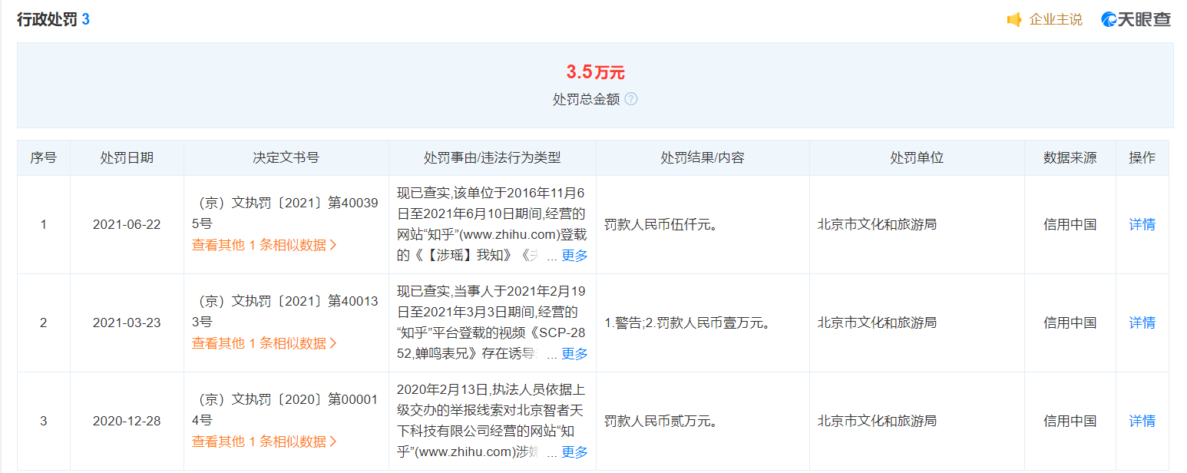Click the count 3 beside 行政处罚
This screenshot has height=473, width=1187.
point(86,19)
